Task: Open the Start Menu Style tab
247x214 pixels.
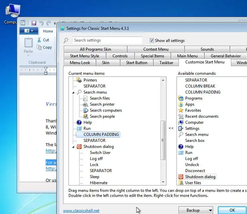Action: click(85, 56)
